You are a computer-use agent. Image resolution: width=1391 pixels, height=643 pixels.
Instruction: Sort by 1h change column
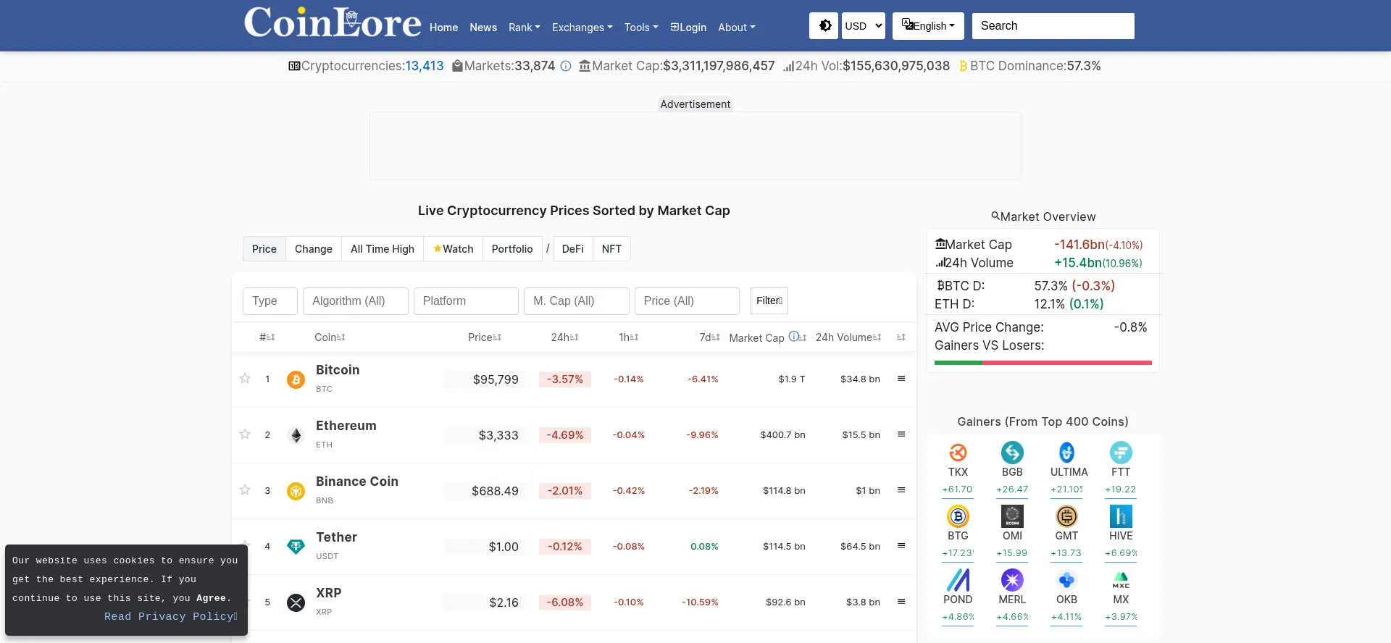(628, 337)
